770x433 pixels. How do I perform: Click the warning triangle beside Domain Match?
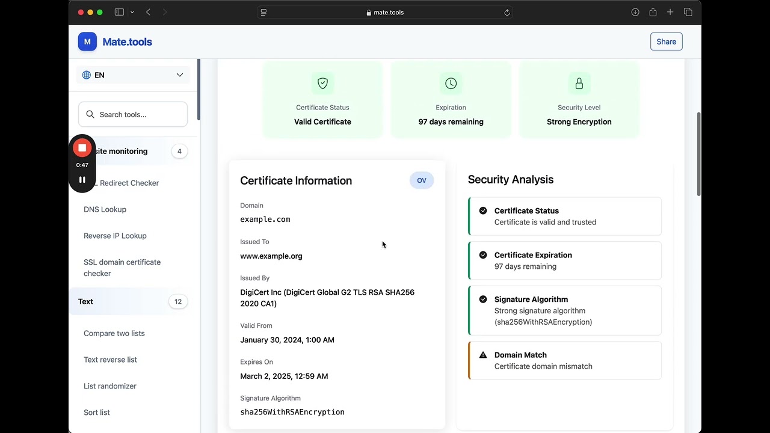483,355
